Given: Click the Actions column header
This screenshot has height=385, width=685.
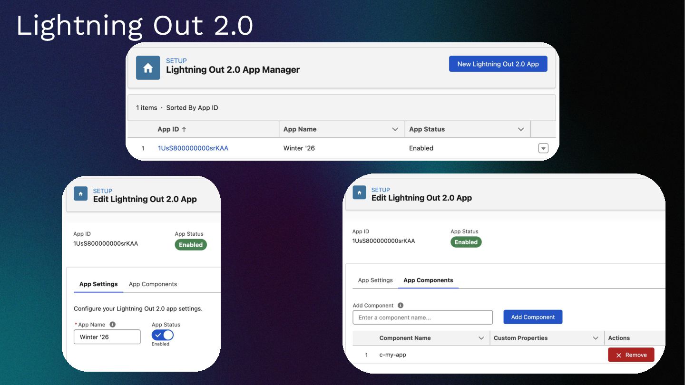Looking at the screenshot, I should point(619,338).
